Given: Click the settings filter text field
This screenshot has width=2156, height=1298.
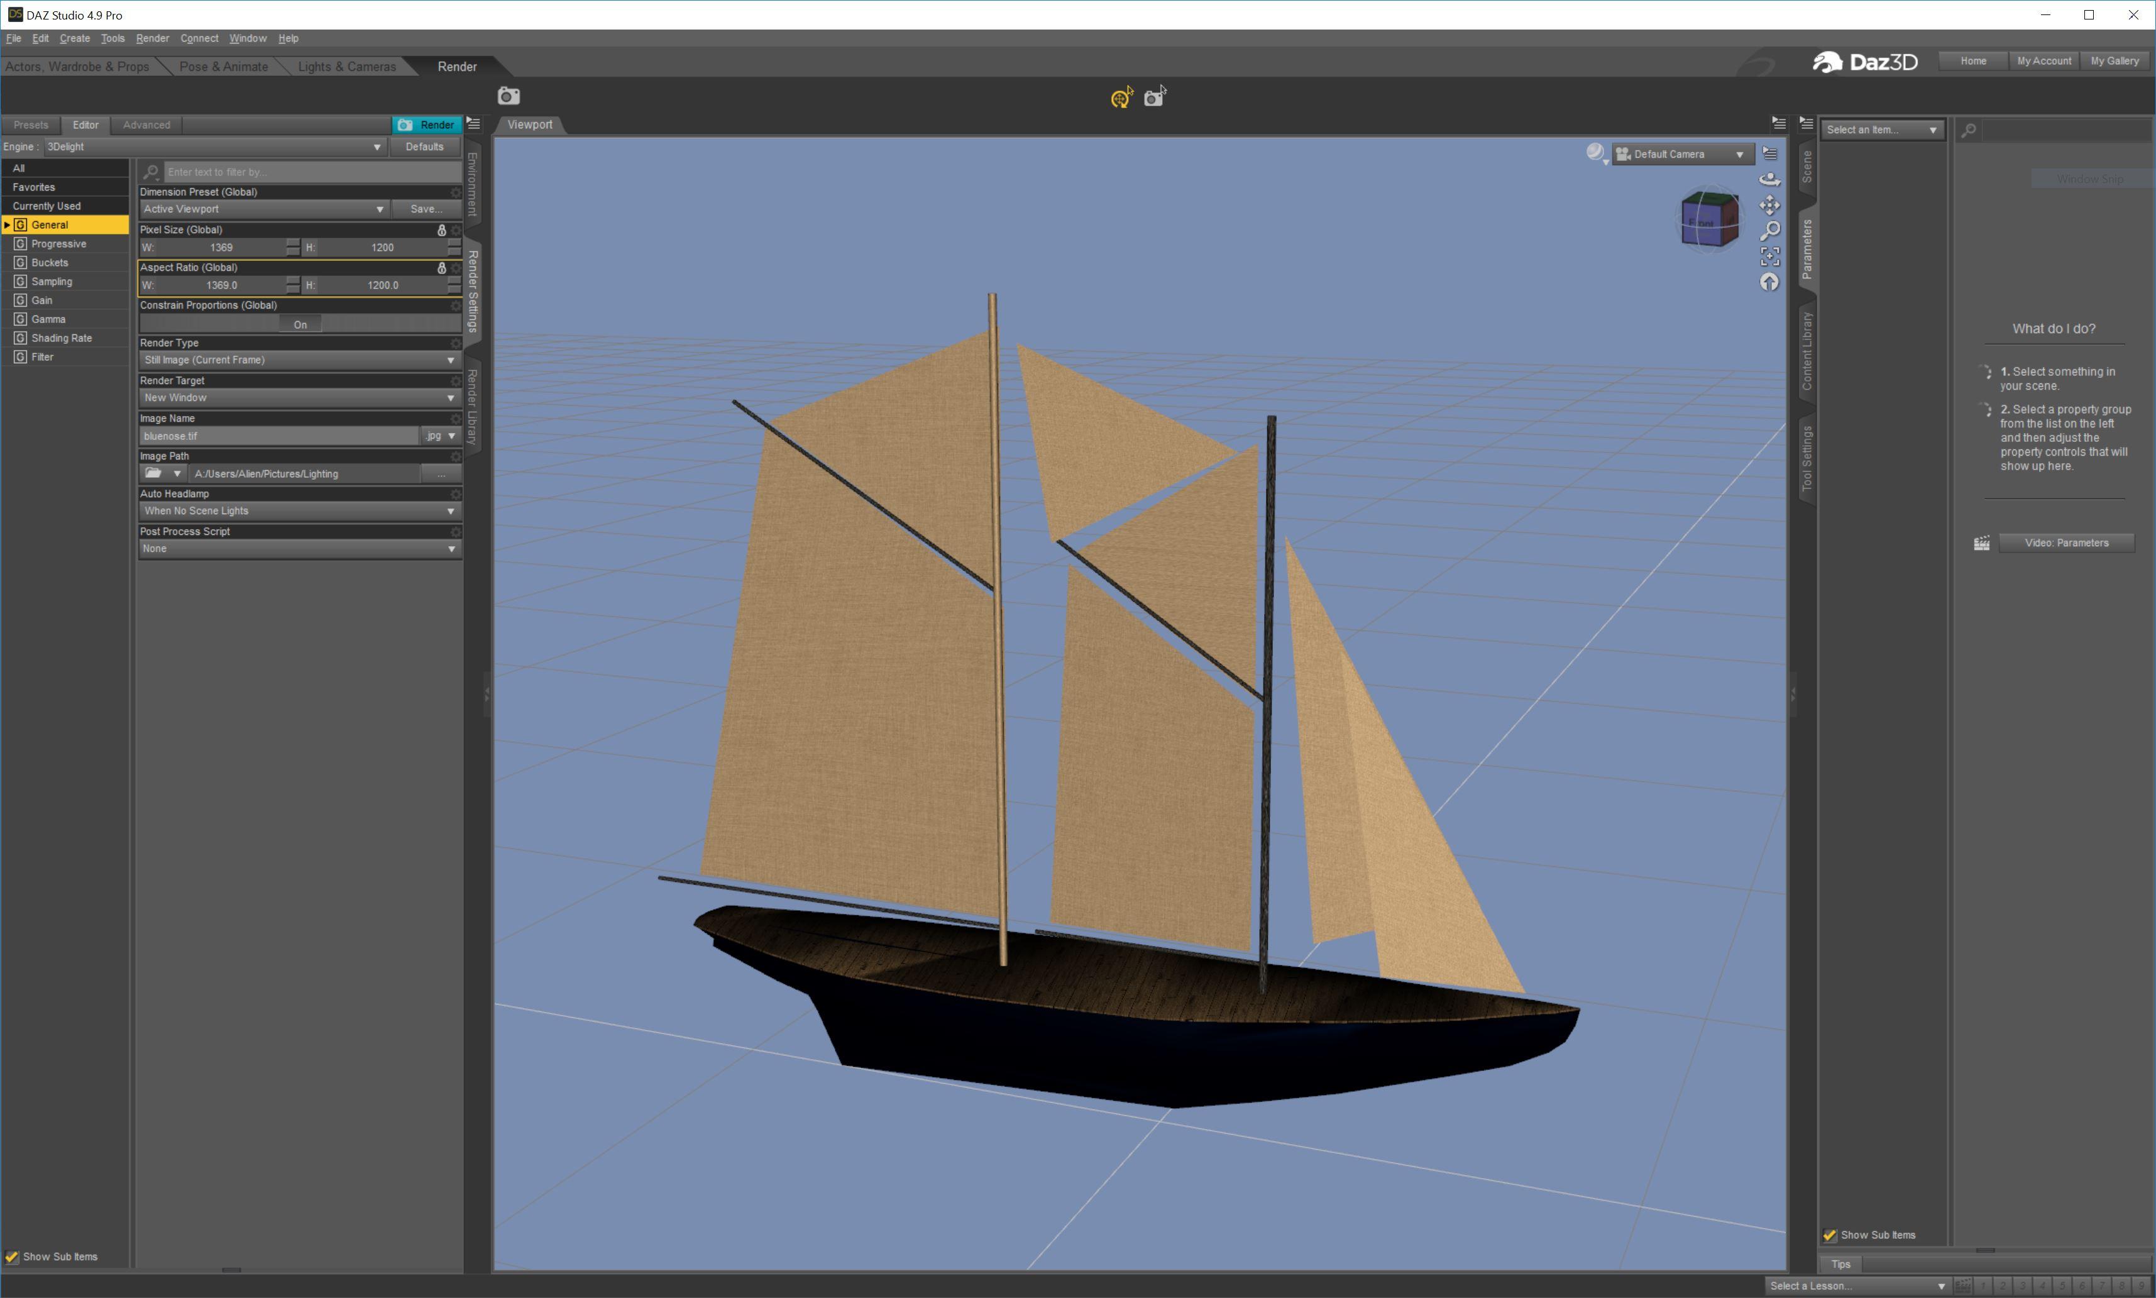Looking at the screenshot, I should pyautogui.click(x=311, y=172).
